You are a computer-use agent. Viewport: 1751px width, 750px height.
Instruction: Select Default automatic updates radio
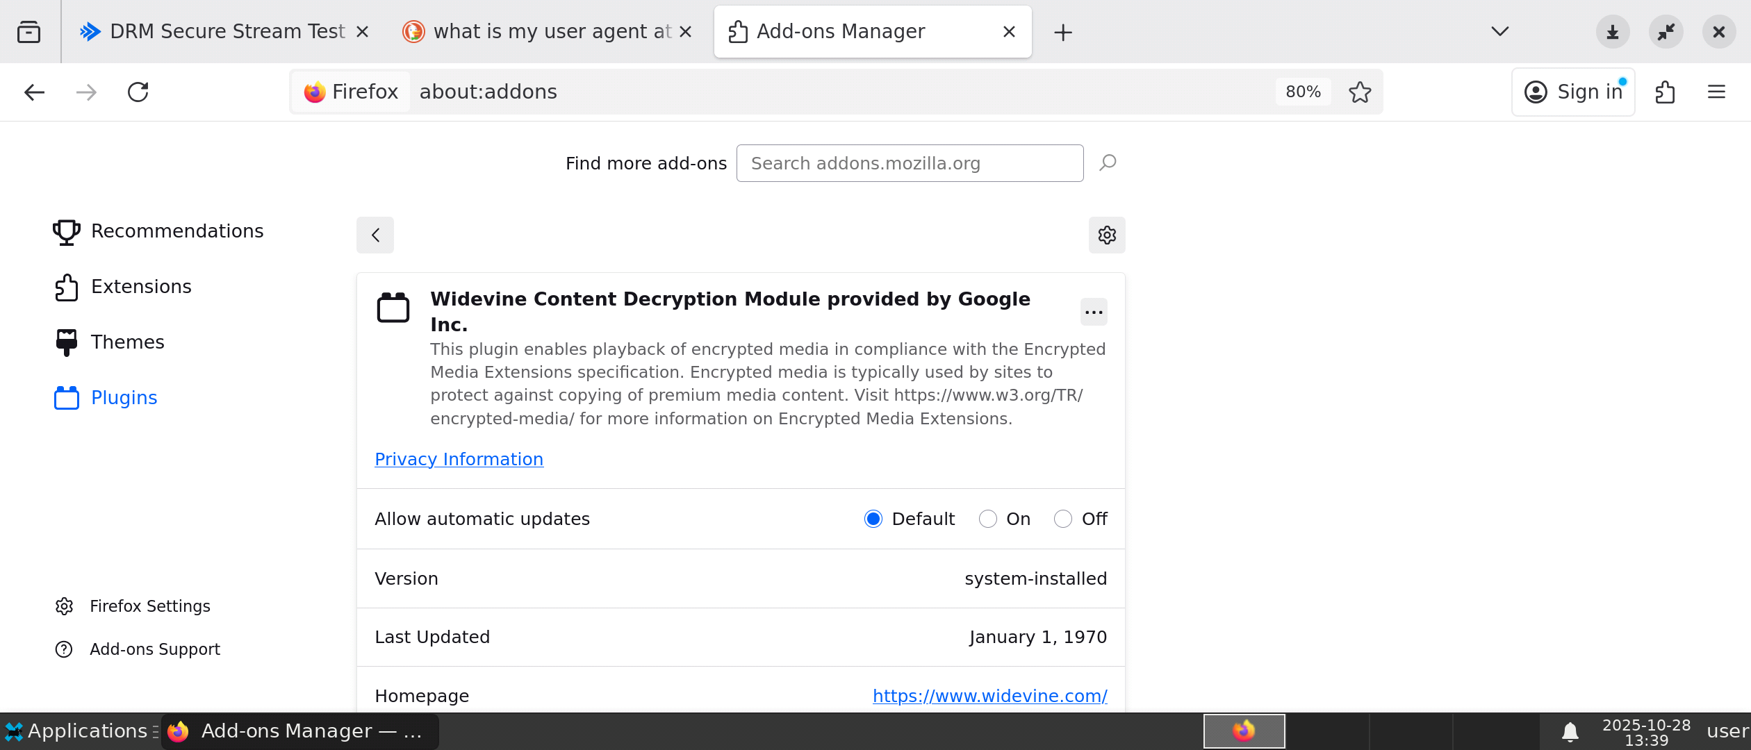click(873, 519)
